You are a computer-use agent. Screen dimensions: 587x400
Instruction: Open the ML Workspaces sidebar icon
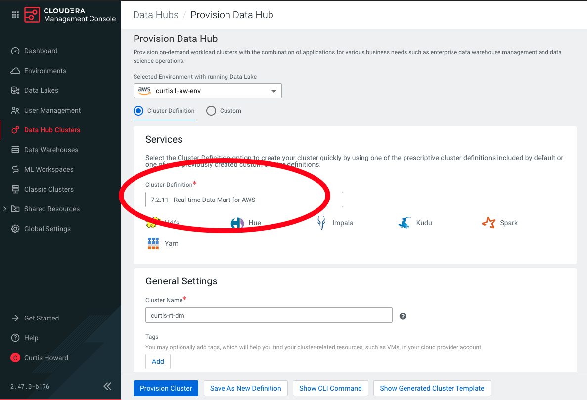(x=15, y=169)
